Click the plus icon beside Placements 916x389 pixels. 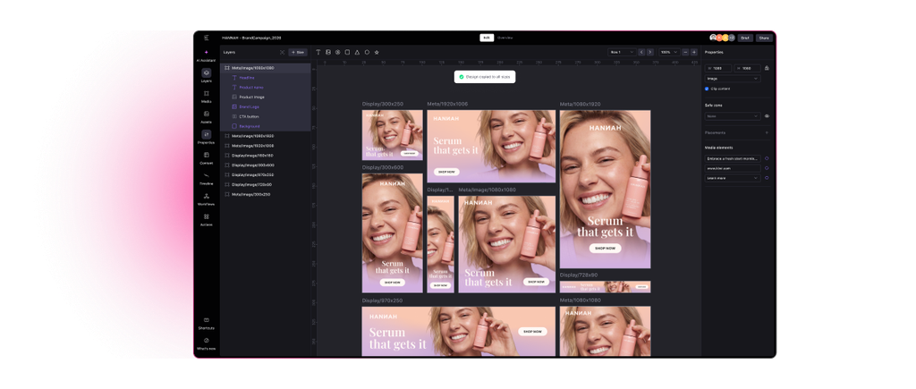click(x=767, y=132)
